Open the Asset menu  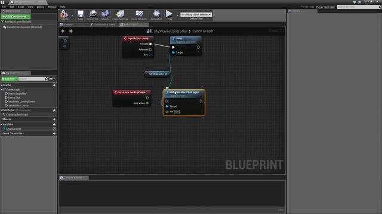21,7
